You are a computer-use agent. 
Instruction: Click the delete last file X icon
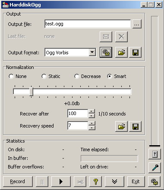click(121, 37)
